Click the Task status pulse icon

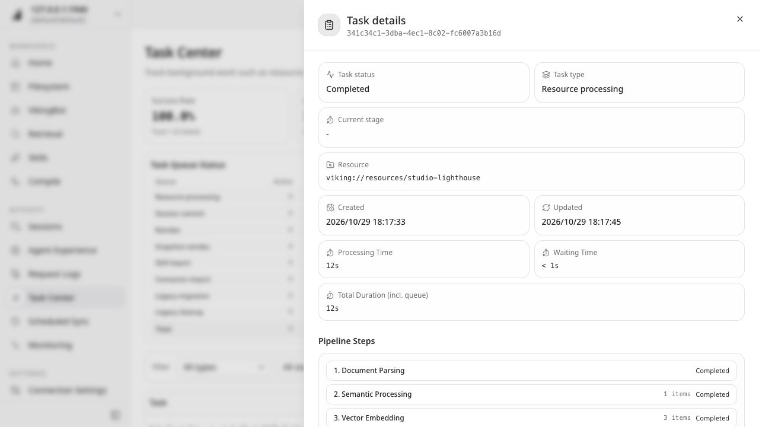click(x=330, y=75)
